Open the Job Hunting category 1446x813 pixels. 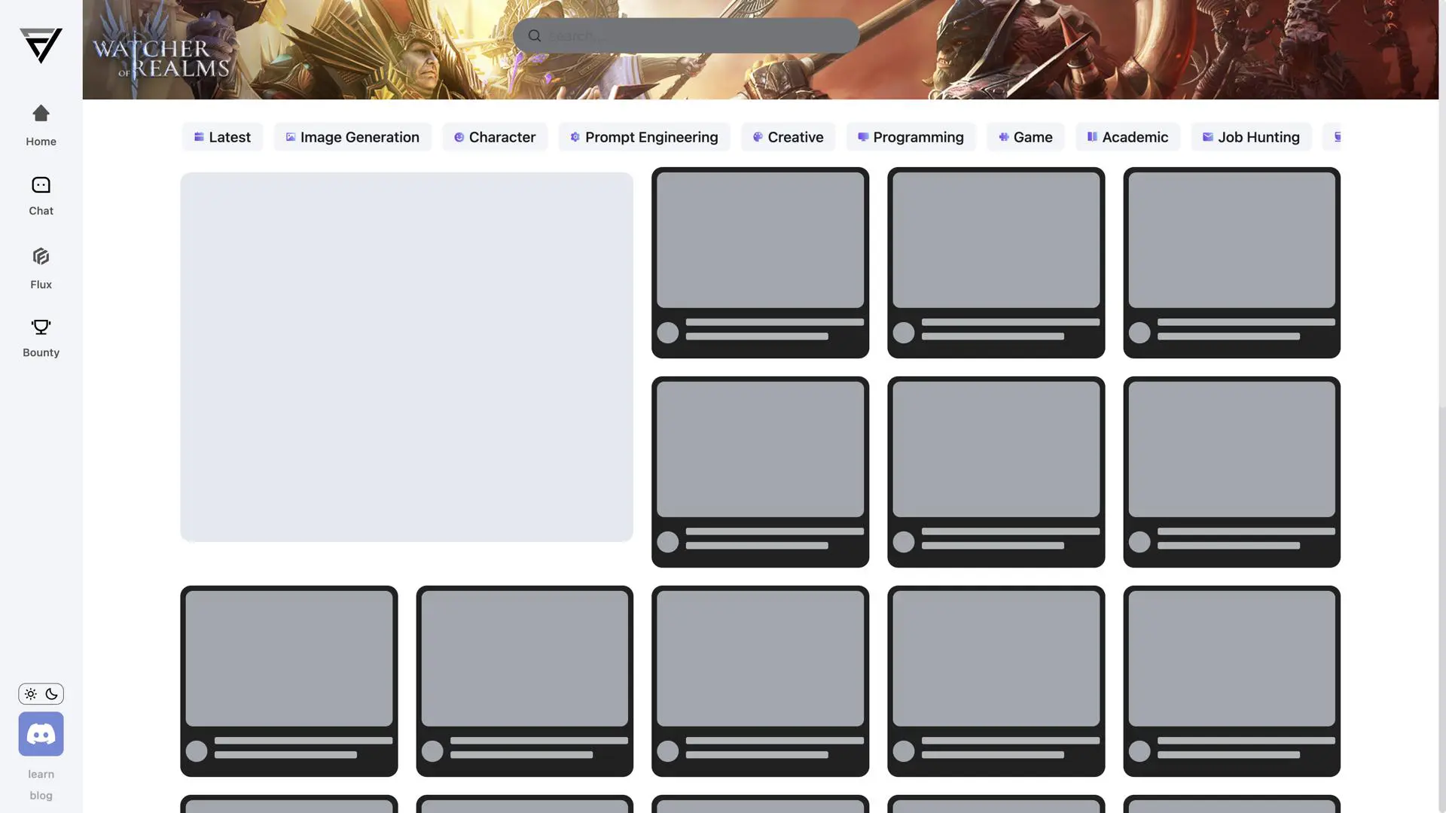tap(1251, 137)
